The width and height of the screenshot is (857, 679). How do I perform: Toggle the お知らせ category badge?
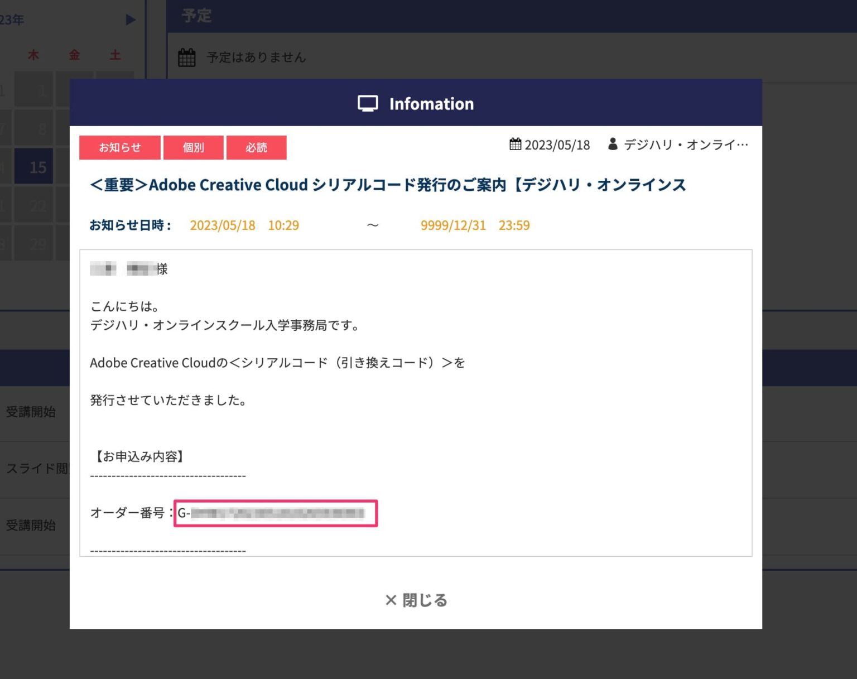119,147
